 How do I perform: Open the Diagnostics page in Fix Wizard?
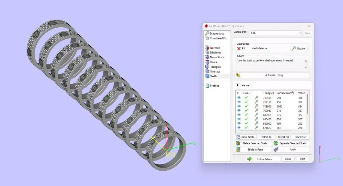point(217,34)
